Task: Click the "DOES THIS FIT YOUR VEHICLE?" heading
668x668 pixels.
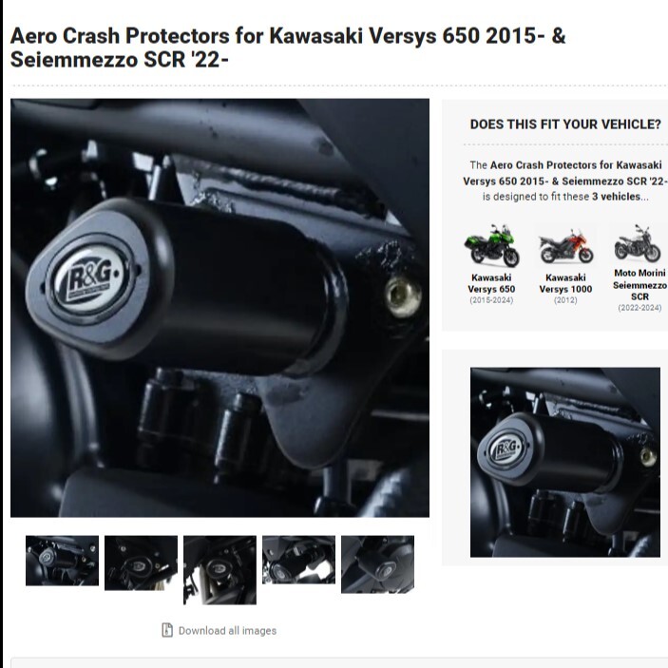Action: point(565,124)
